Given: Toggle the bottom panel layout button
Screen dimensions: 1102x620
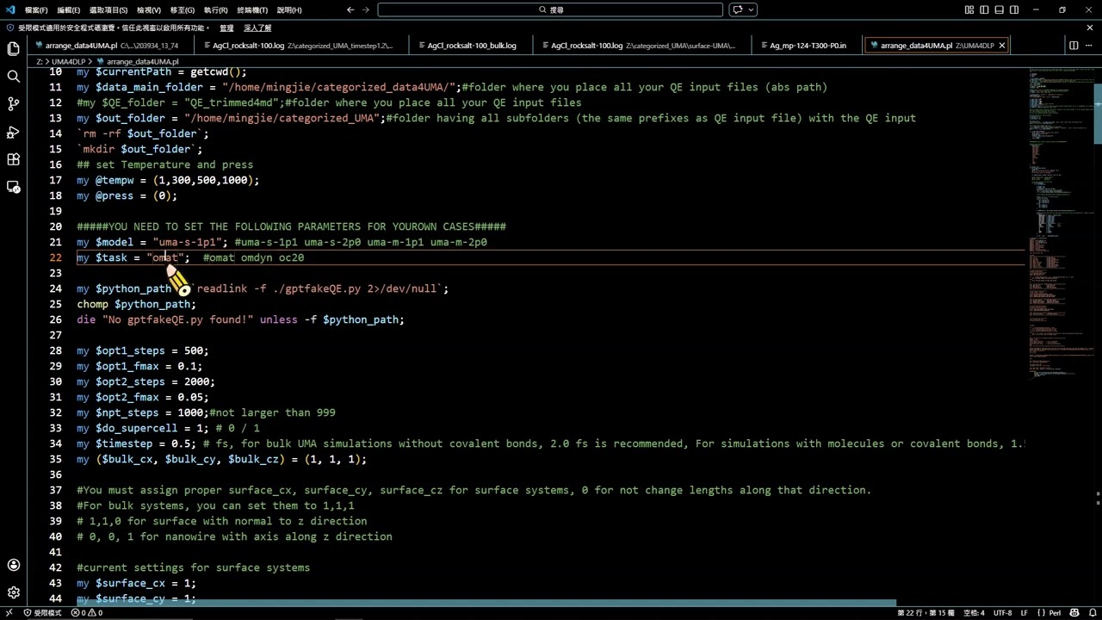Looking at the screenshot, I should 1000,9.
